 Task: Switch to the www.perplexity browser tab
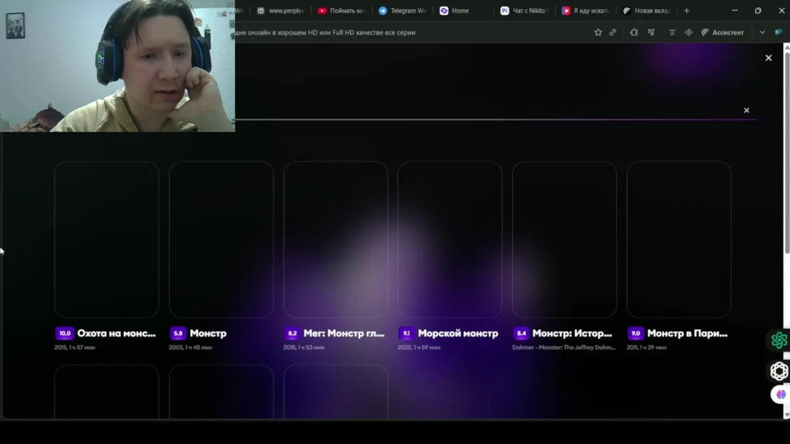[281, 10]
